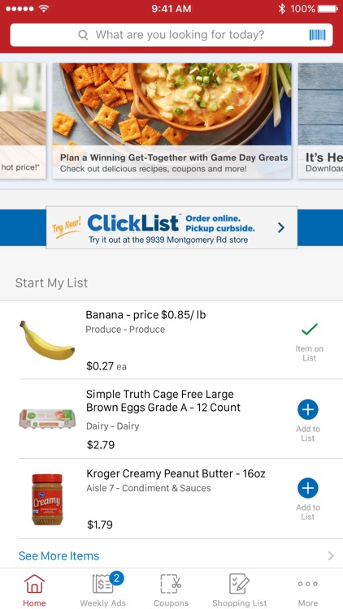
Task: Switch to the Coupons tab label
Action: click(x=171, y=603)
